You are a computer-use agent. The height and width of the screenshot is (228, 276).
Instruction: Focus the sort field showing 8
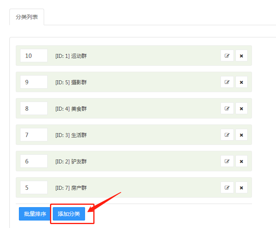pos(34,108)
